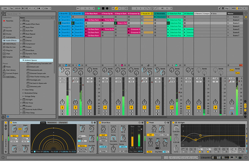Toggle the Pedal Sub switch
This screenshot has width=249, height=166.
click(x=149, y=152)
